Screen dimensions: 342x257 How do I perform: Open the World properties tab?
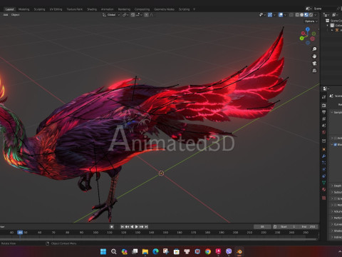324,132
